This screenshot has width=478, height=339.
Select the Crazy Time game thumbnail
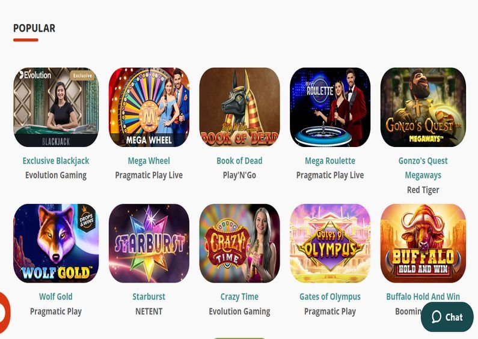(239, 243)
